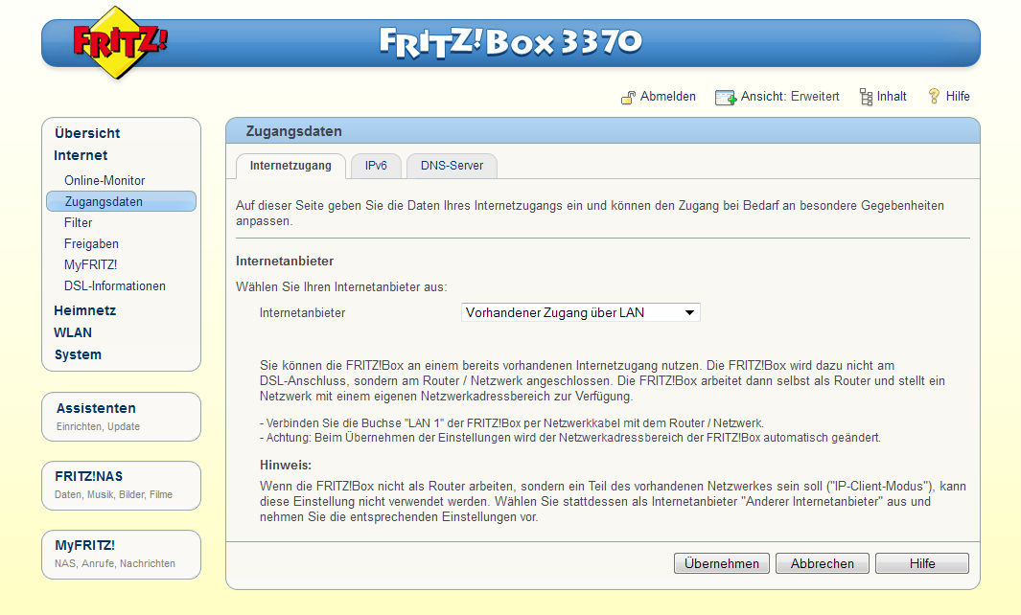1021x615 pixels.
Task: Click the FRITZ!Box 3370 title
Action: 510,42
